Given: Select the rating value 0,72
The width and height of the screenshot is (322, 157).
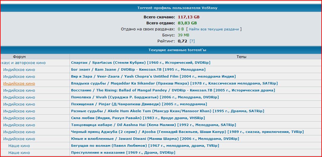Looking at the screenshot, I should point(183,41).
